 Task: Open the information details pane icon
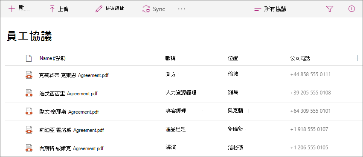pyautogui.click(x=351, y=9)
